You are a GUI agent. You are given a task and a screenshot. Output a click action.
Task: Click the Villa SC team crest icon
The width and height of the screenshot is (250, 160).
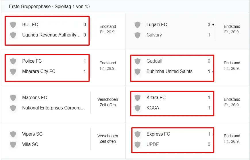(x=13, y=144)
